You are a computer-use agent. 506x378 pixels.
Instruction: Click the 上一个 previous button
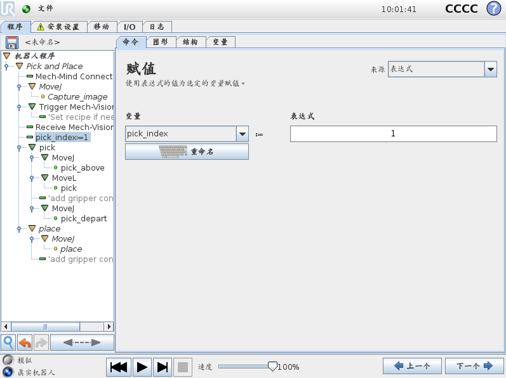point(412,366)
